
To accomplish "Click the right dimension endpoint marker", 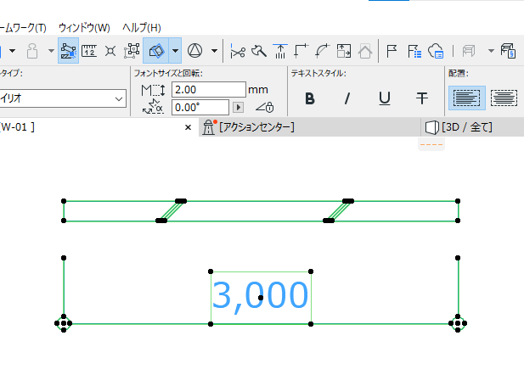I will click(x=458, y=323).
